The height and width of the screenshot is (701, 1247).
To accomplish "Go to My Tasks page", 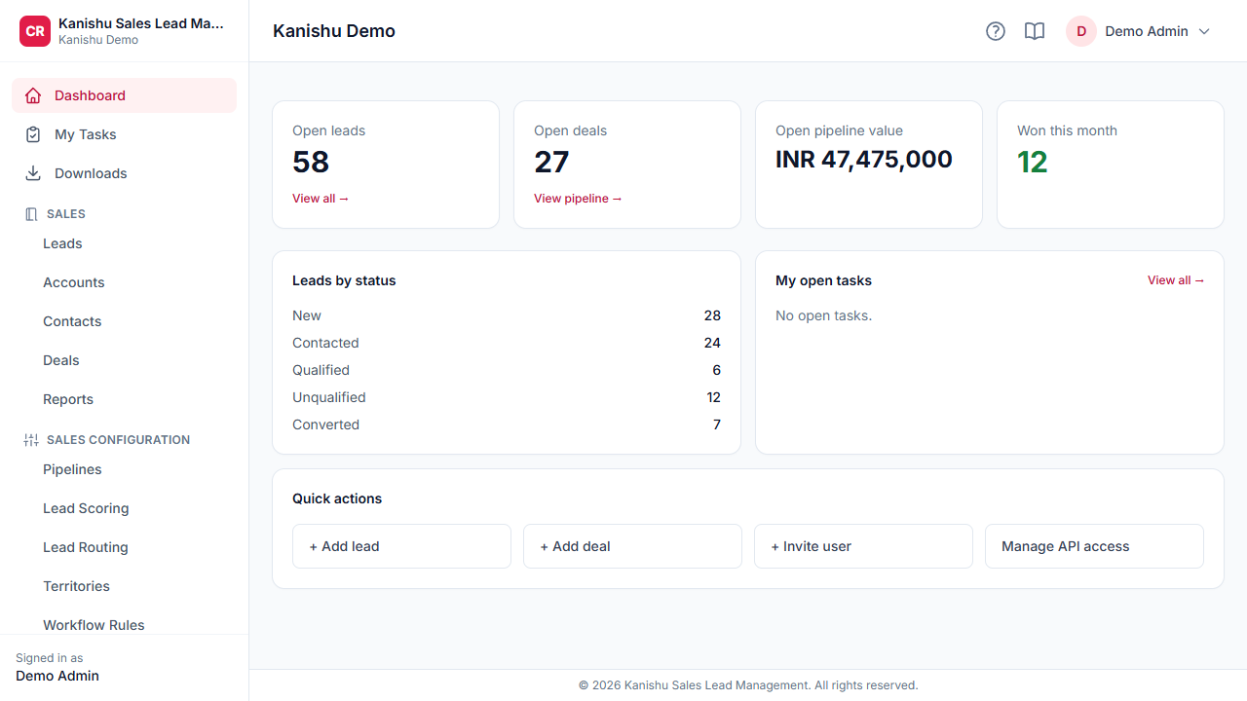I will coord(124,134).
